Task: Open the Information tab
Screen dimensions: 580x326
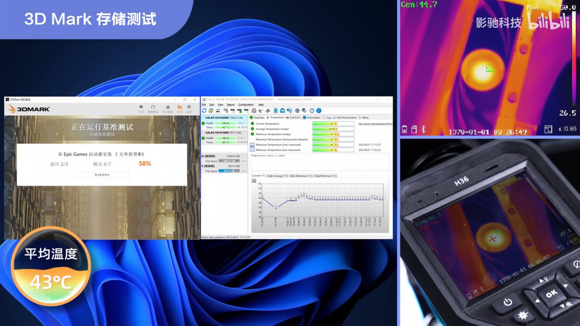Action: coord(312,118)
